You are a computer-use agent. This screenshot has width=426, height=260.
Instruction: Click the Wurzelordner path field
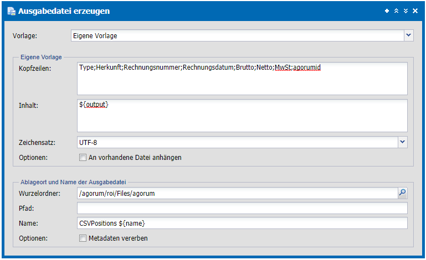pos(238,193)
